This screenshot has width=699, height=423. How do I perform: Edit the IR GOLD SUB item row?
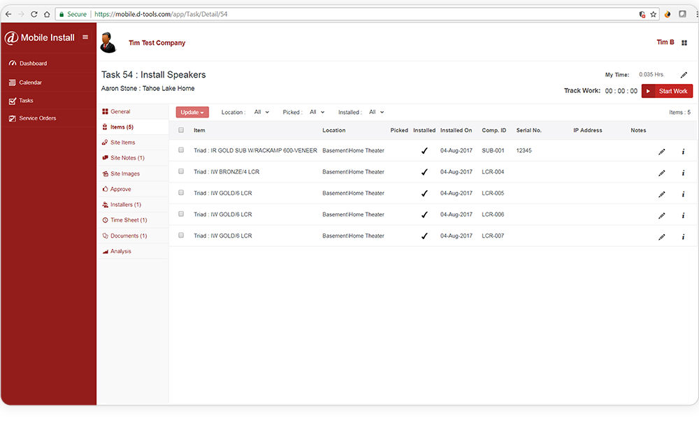tap(661, 152)
